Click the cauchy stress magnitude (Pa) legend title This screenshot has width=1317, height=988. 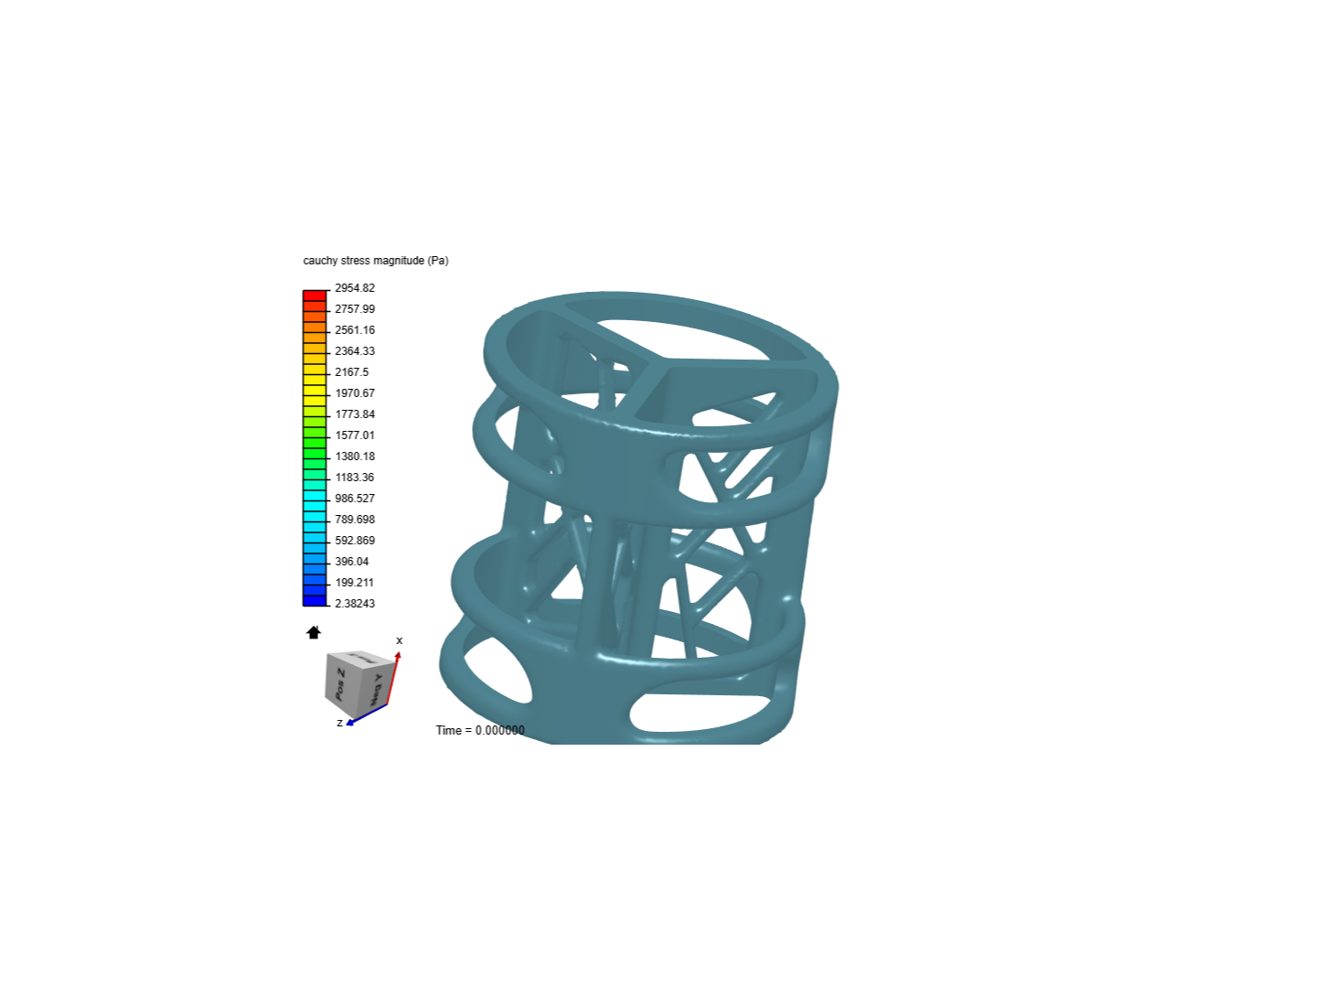click(376, 261)
